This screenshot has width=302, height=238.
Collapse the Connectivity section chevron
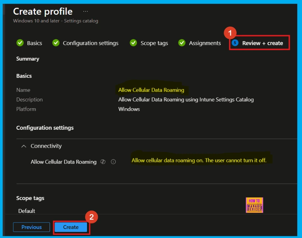pos(24,146)
